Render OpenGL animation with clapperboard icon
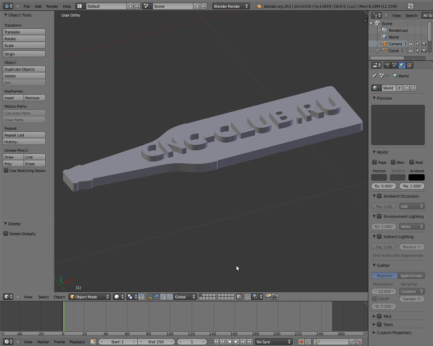The width and height of the screenshot is (433, 346). [275, 297]
